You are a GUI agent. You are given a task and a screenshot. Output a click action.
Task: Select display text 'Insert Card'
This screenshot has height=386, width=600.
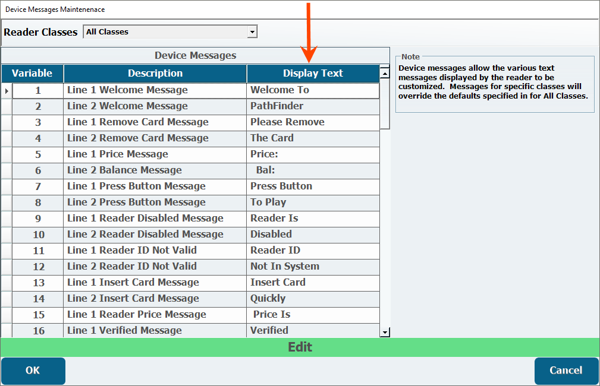(x=278, y=283)
